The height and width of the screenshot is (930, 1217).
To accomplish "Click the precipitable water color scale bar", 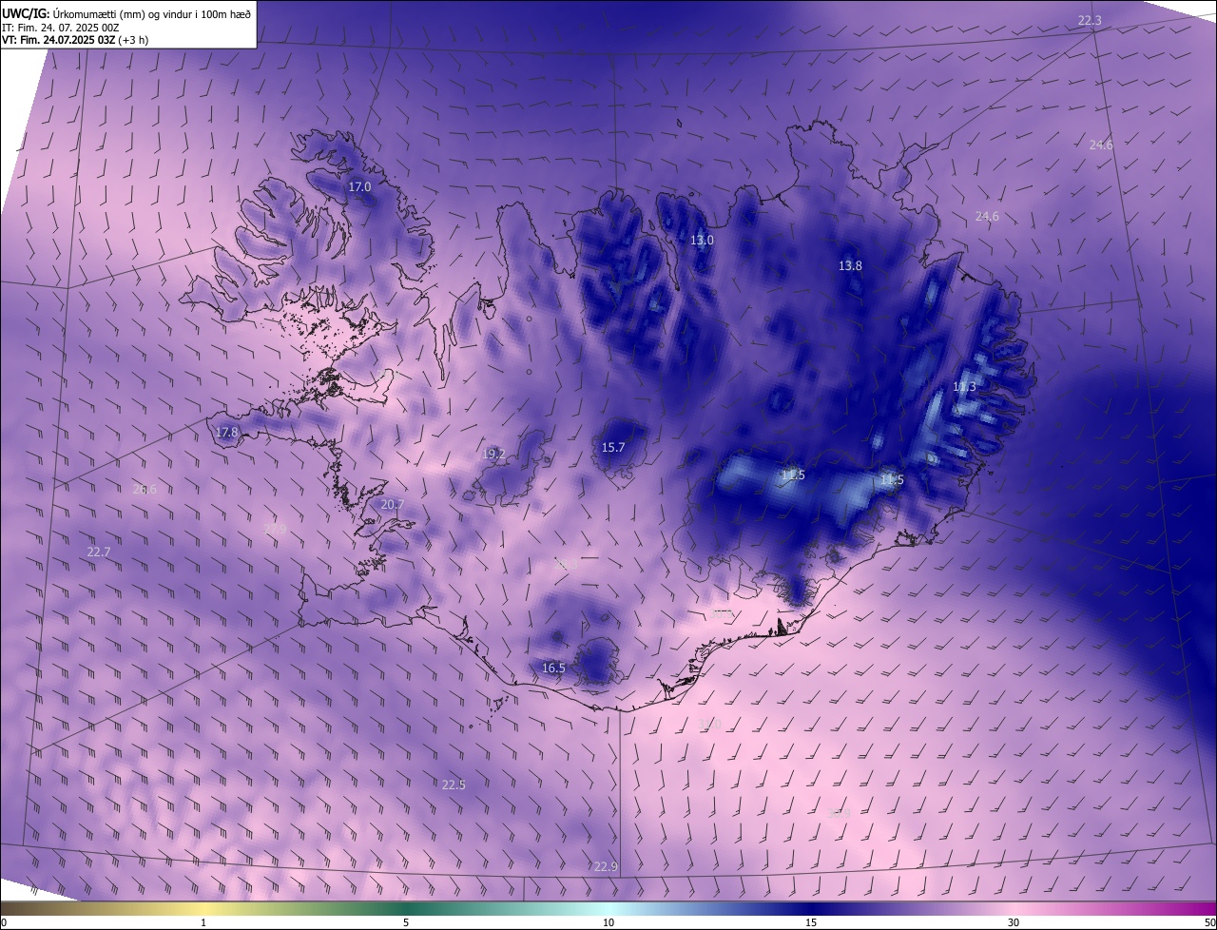I will pos(608,909).
